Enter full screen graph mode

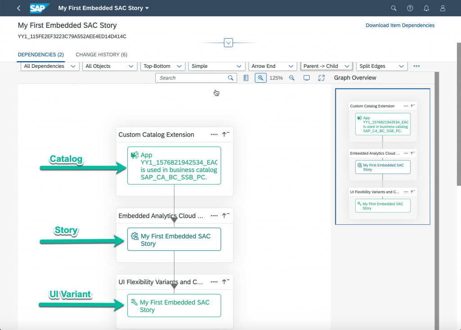tap(321, 78)
